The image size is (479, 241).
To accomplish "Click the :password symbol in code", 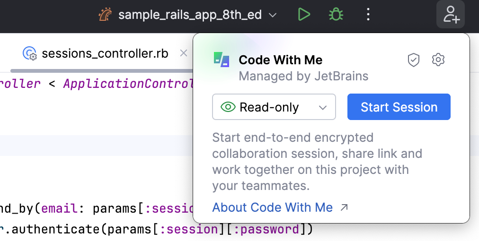I will (266, 229).
